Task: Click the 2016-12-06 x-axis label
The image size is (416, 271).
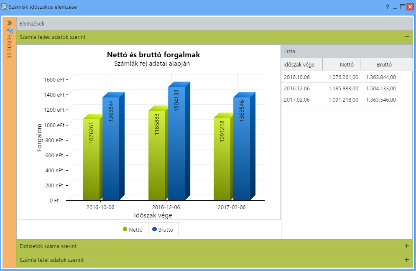Action: [x=166, y=207]
